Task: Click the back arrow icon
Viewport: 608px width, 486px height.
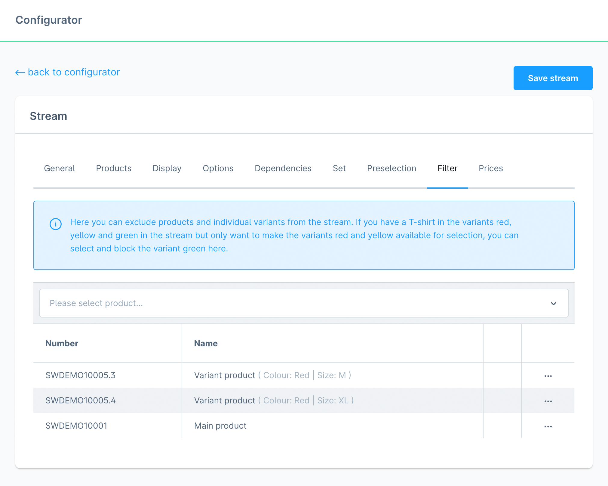Action: coord(20,72)
